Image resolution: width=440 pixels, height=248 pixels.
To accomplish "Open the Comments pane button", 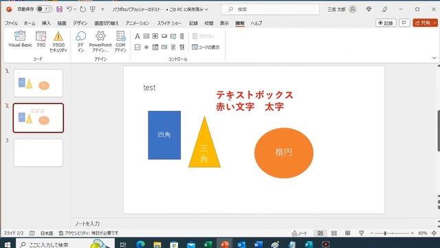I will point(404,23).
